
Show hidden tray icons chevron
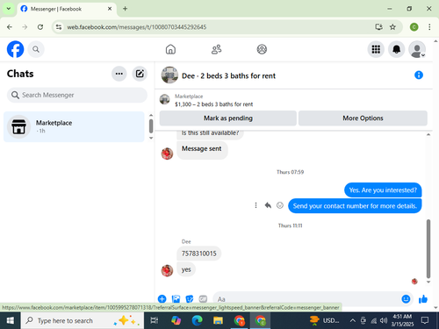(353, 320)
